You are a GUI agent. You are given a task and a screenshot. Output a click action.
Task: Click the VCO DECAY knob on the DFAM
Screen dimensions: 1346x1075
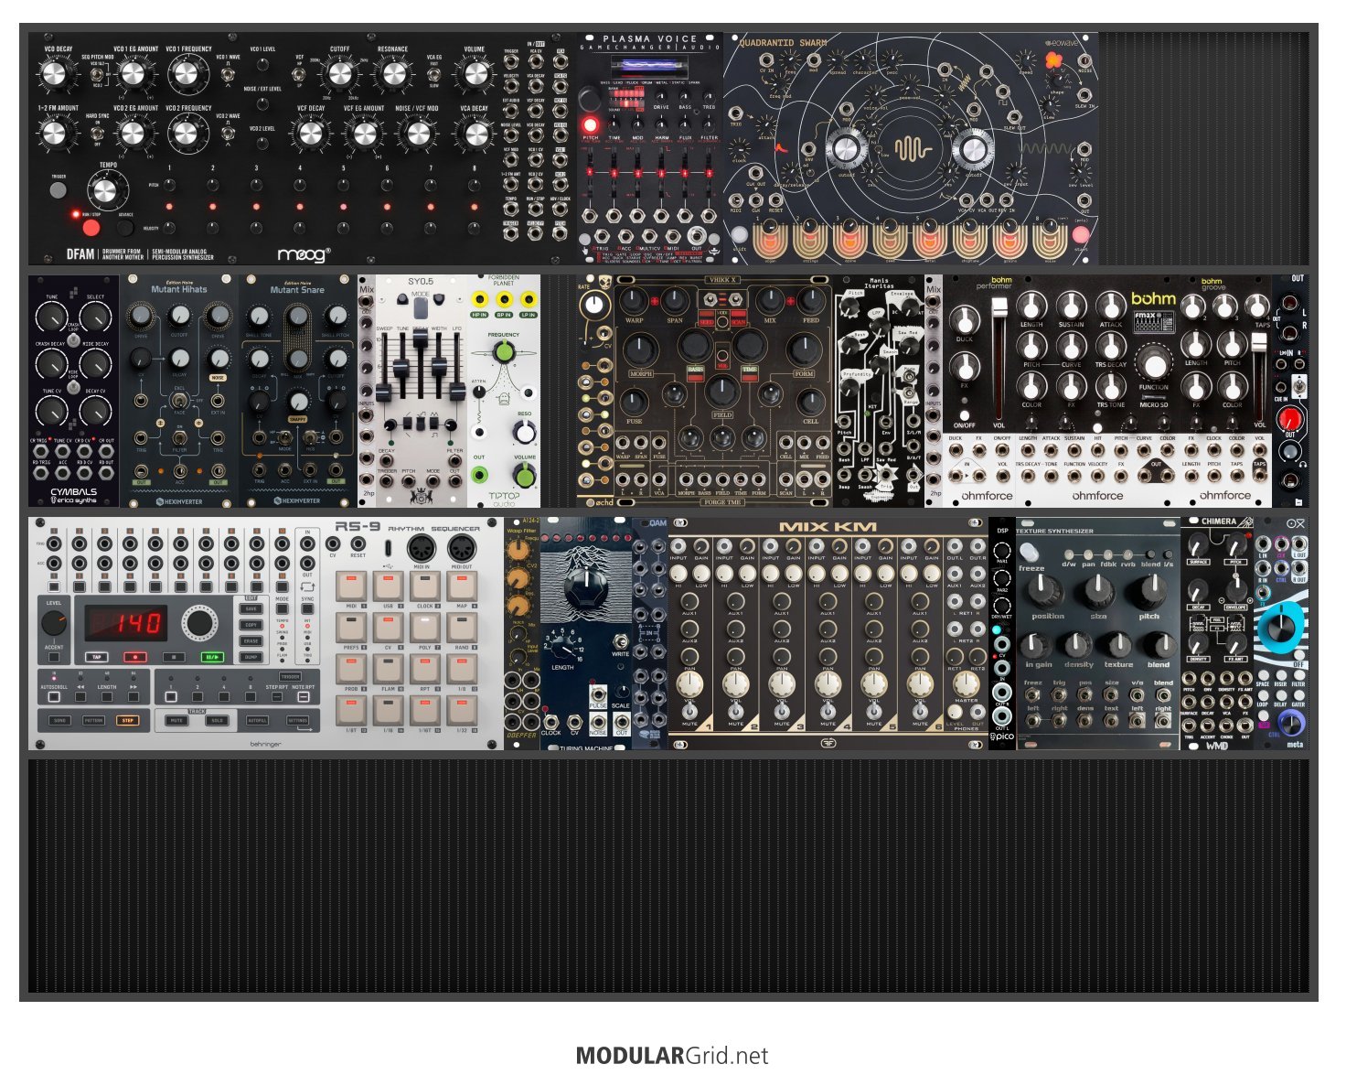click(x=57, y=74)
